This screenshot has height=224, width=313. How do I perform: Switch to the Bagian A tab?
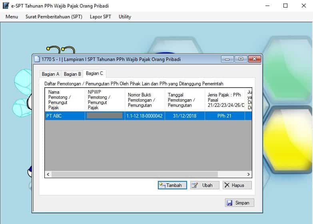pos(50,74)
